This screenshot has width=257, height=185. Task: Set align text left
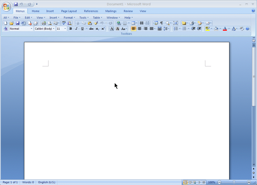(x=134, y=29)
